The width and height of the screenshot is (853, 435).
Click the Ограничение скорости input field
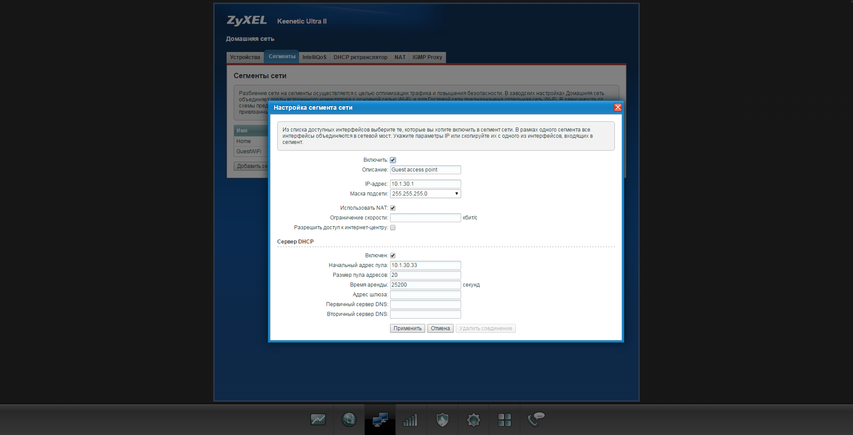click(425, 218)
